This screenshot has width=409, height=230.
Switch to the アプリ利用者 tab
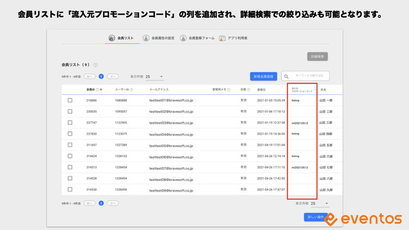(233, 38)
